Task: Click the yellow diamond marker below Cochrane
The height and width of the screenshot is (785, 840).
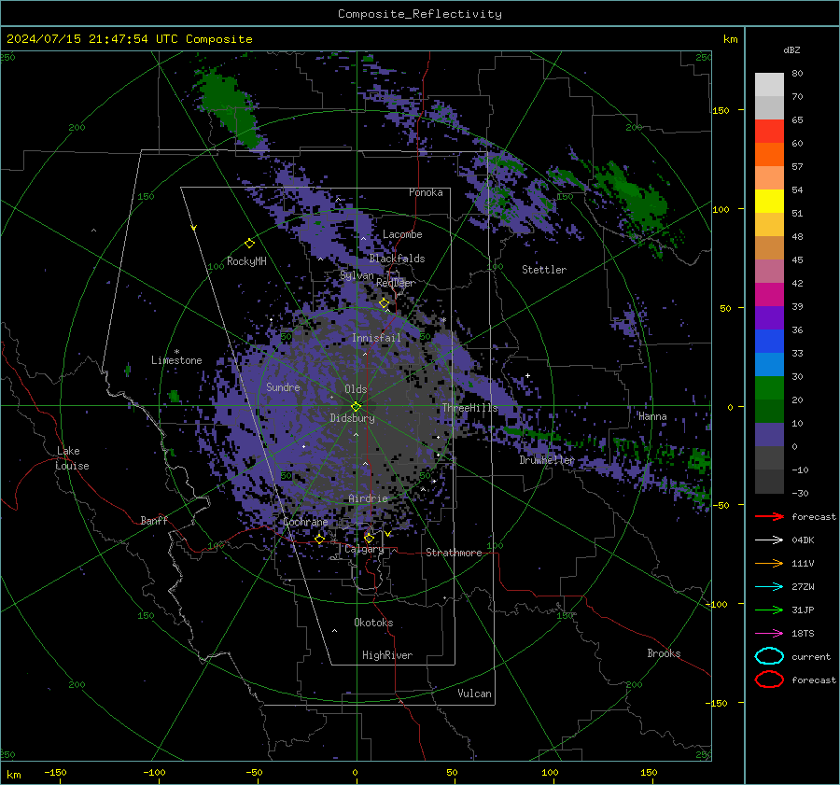Action: click(x=320, y=539)
